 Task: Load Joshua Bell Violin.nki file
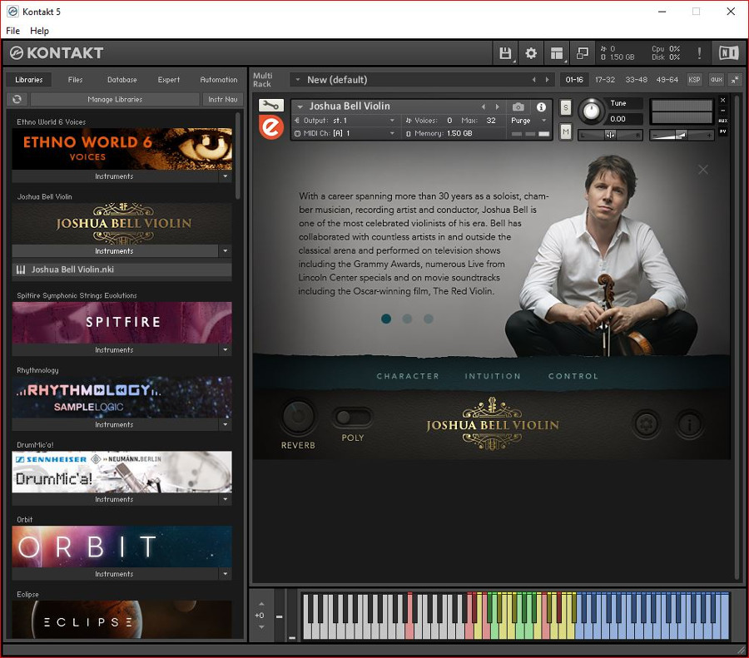click(x=122, y=270)
